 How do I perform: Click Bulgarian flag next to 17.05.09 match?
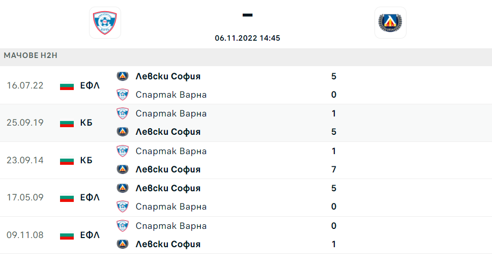[67, 197]
